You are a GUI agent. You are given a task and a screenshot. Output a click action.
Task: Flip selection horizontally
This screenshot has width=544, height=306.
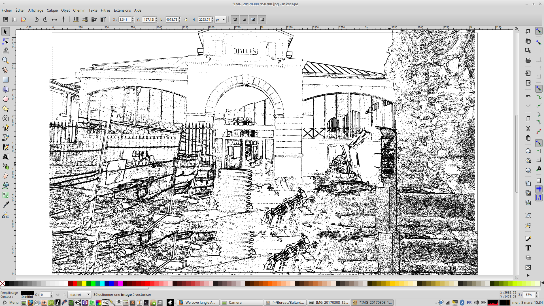pyautogui.click(x=54, y=20)
